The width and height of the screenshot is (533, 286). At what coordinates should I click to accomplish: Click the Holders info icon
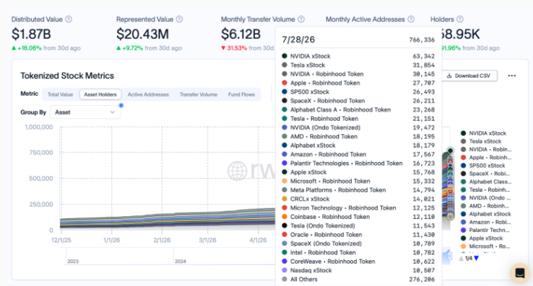click(460, 19)
